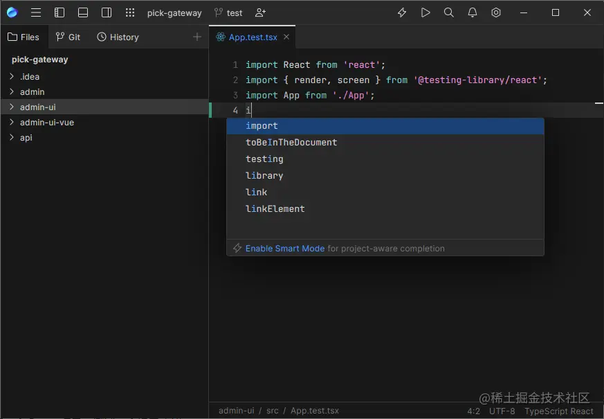Open the test branch selector
This screenshot has height=419, width=604.
pos(229,12)
